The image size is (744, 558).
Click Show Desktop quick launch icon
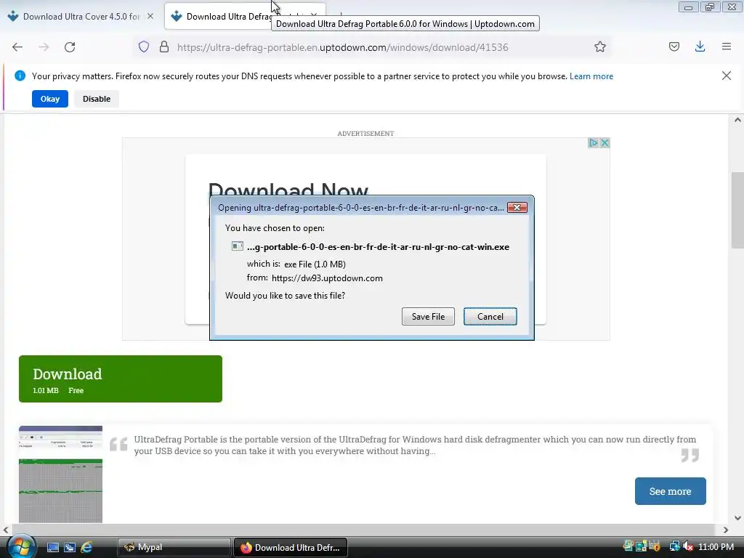click(52, 547)
